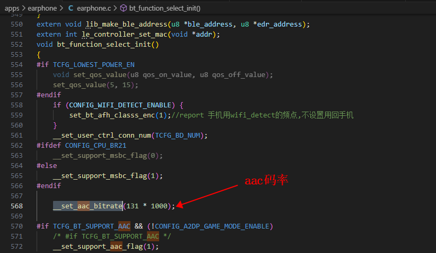
Task: Click commented TCFG_BT_SUPPORT_AAC on line 571
Action: click(120, 237)
